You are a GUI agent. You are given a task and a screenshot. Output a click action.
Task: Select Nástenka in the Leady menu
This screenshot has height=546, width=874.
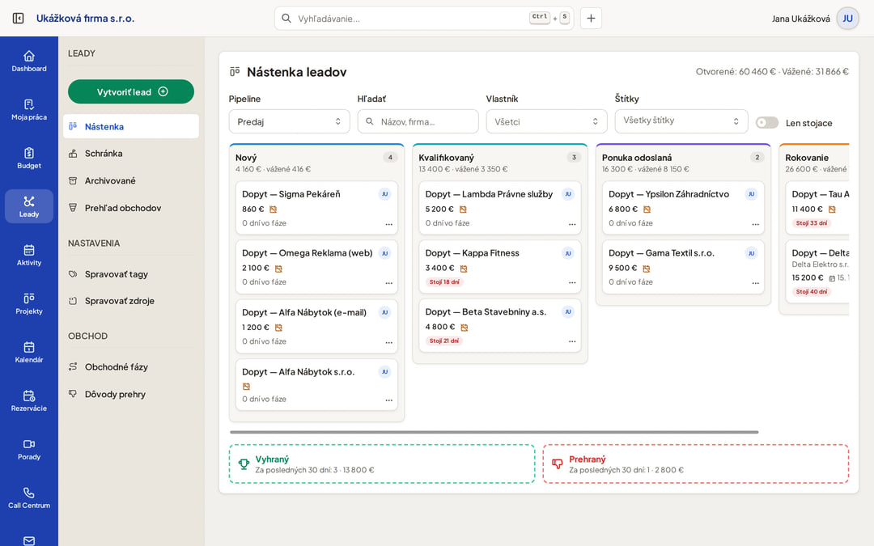131,126
